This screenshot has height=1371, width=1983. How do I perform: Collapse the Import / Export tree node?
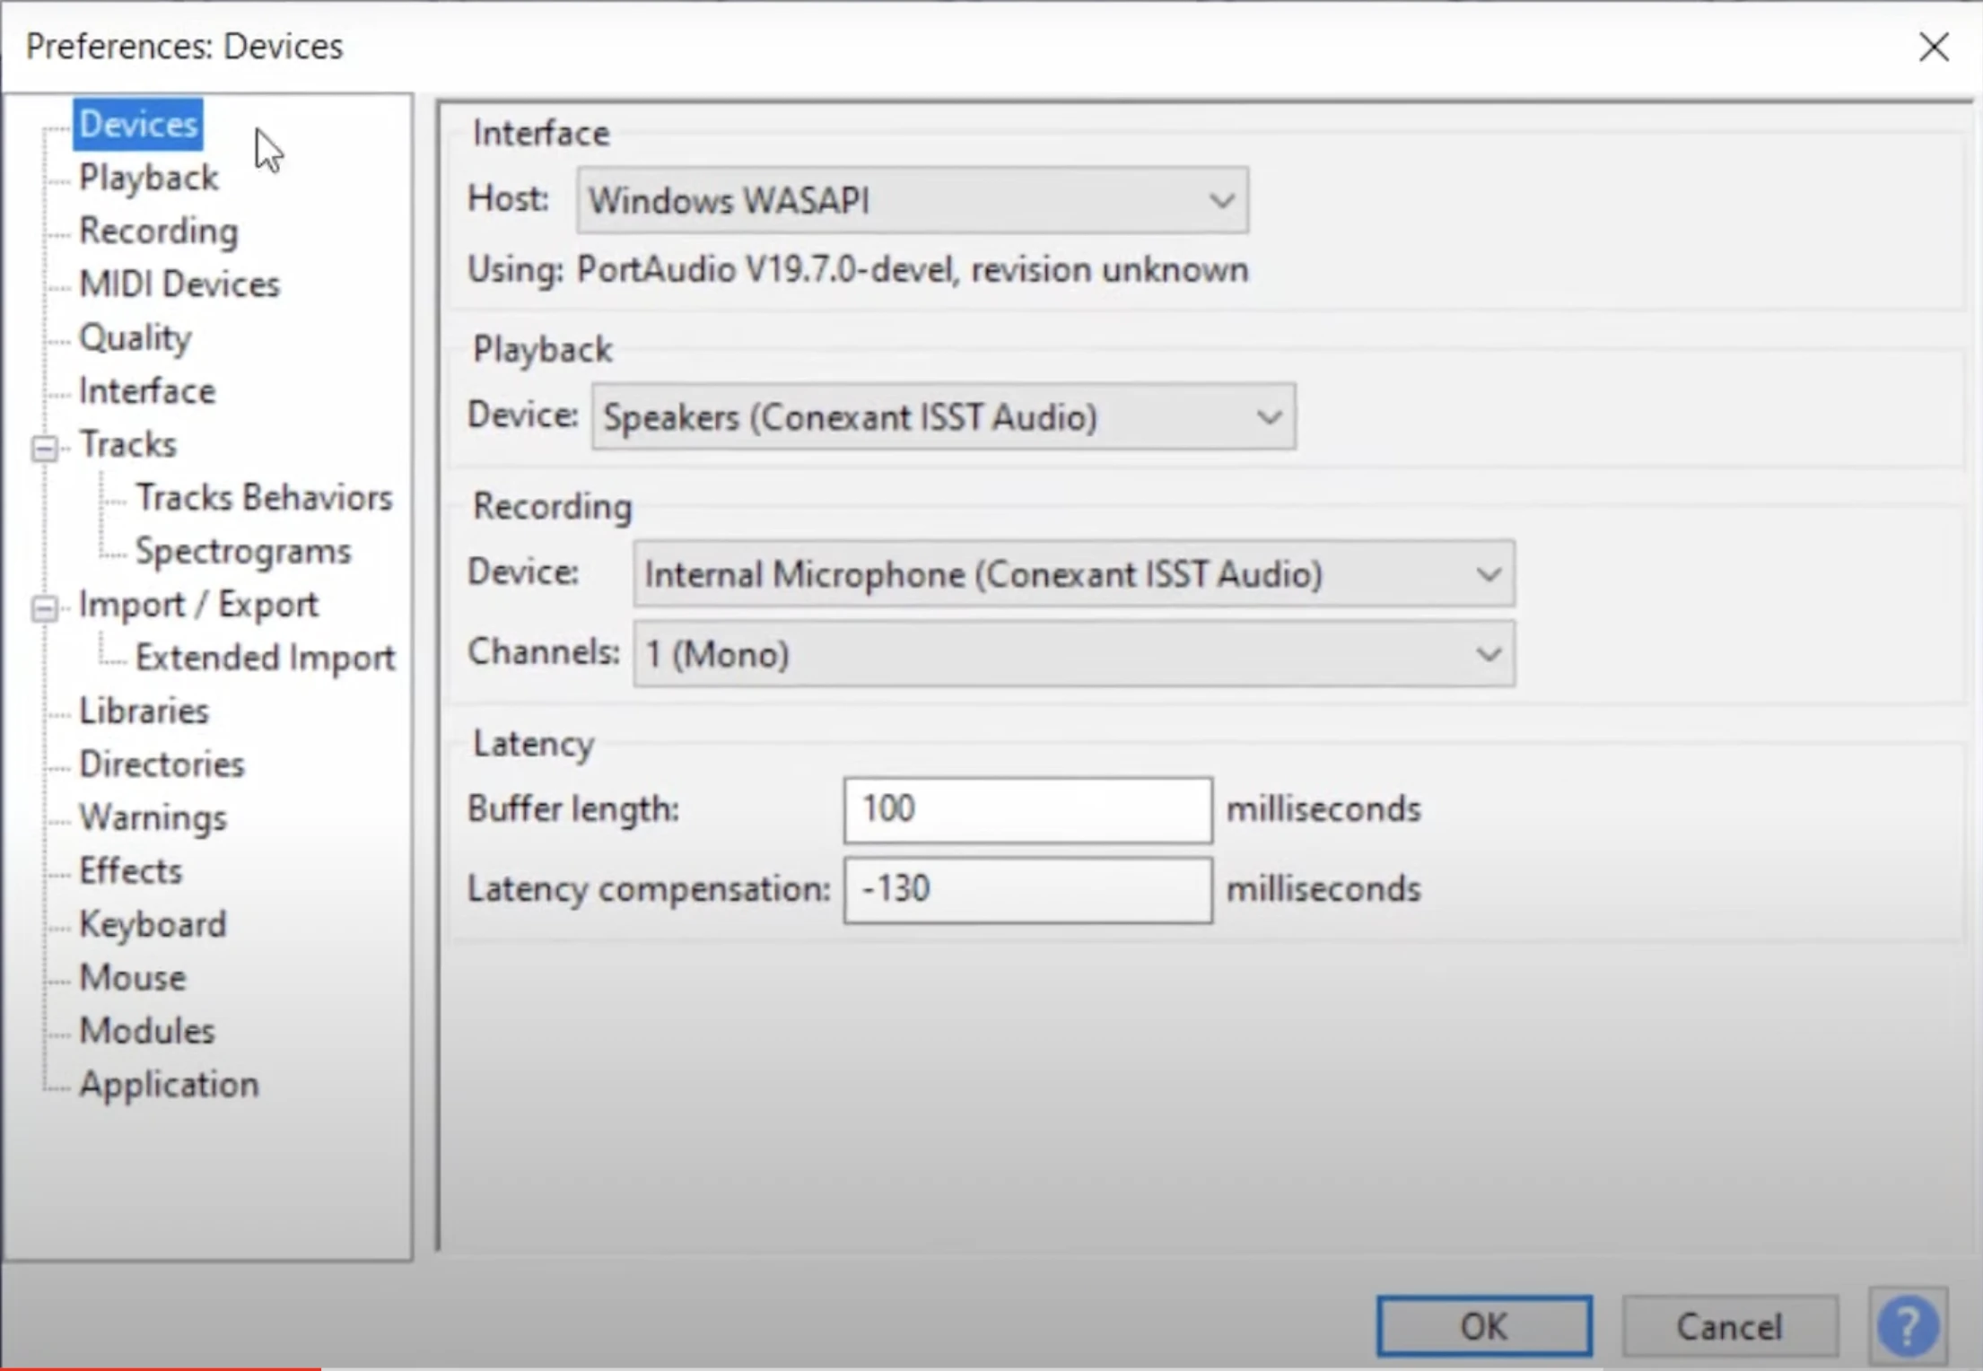[x=44, y=607]
